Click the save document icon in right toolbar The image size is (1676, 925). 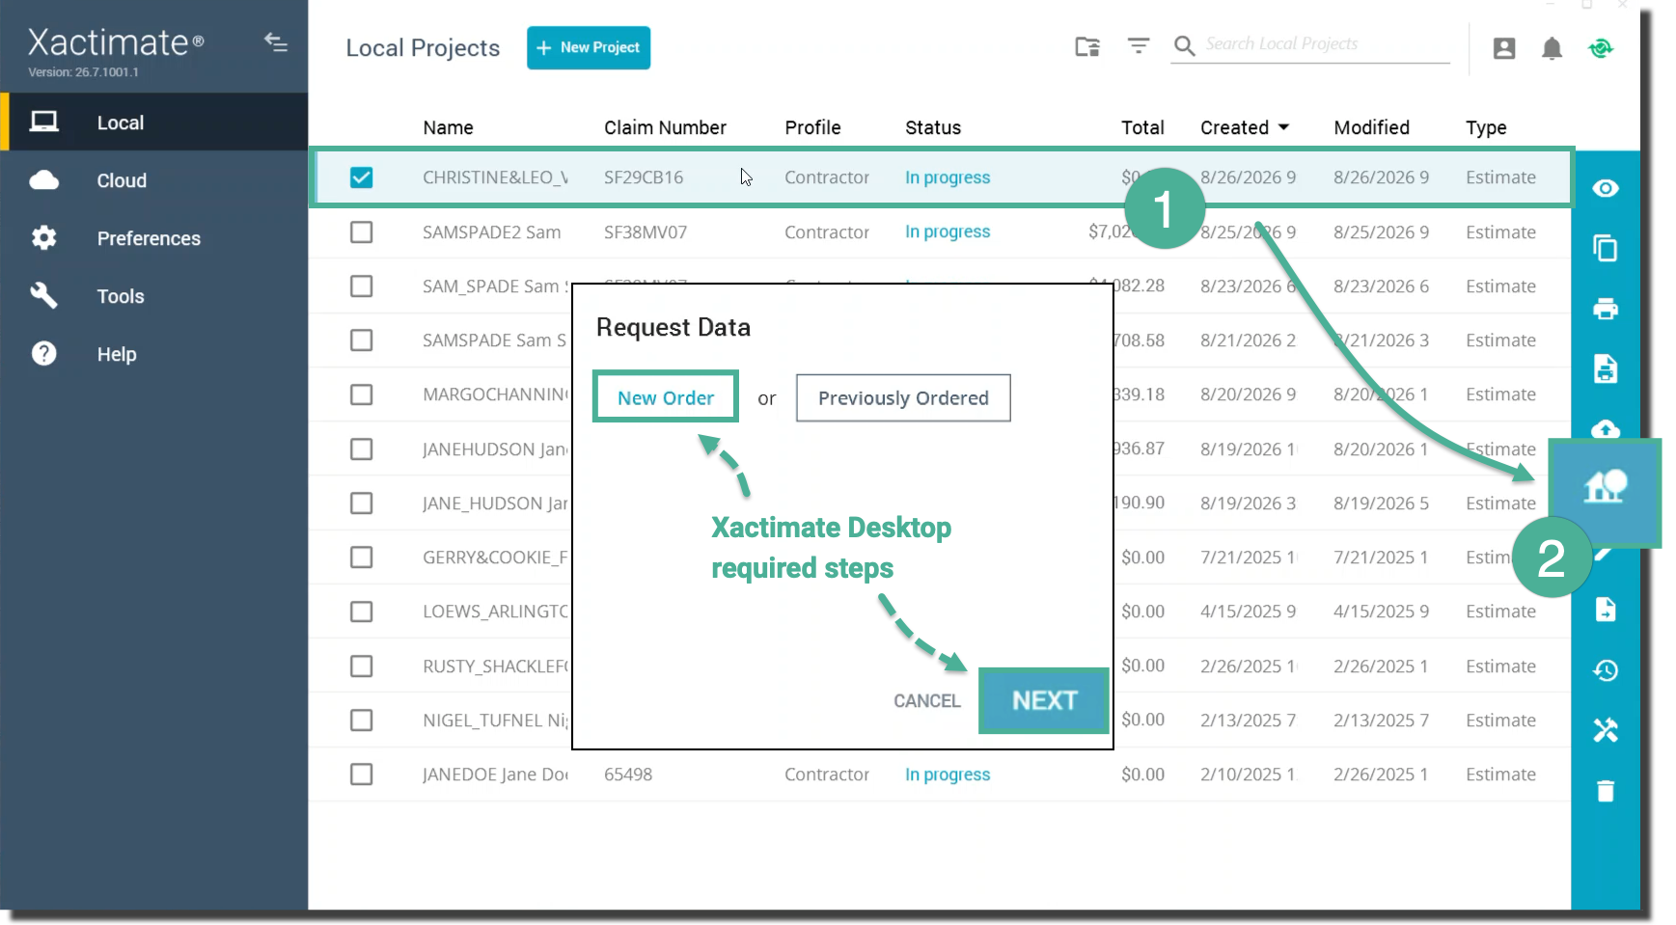[x=1606, y=368]
